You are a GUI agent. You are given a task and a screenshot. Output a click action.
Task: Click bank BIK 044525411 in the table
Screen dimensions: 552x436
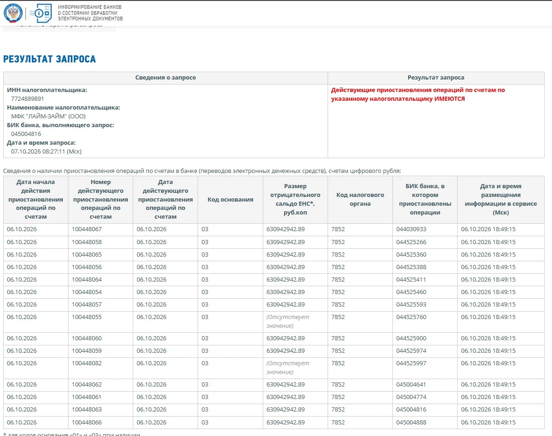point(411,280)
